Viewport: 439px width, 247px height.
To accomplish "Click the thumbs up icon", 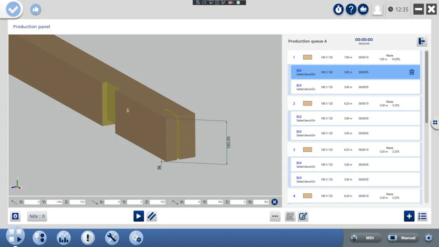I will click(x=36, y=9).
